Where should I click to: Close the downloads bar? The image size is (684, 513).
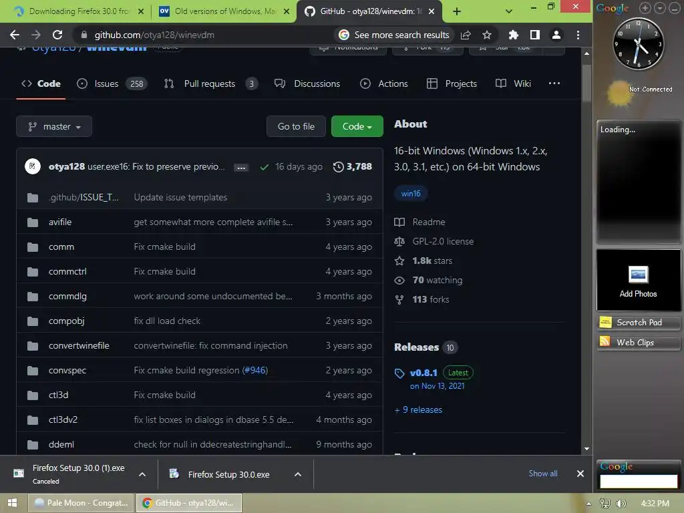click(x=580, y=474)
